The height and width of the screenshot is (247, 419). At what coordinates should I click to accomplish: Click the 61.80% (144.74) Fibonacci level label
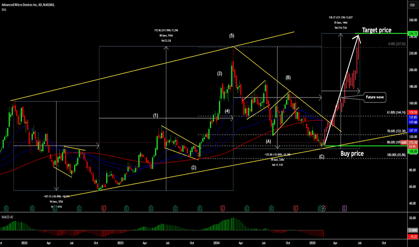click(396, 113)
